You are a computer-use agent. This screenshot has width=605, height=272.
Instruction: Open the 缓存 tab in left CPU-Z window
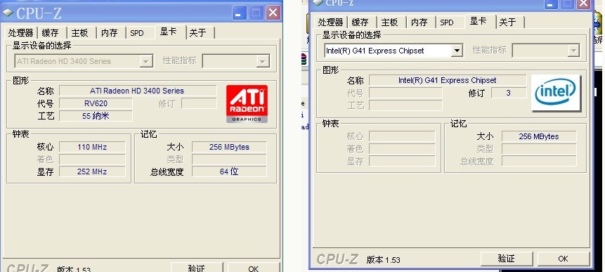(x=50, y=33)
